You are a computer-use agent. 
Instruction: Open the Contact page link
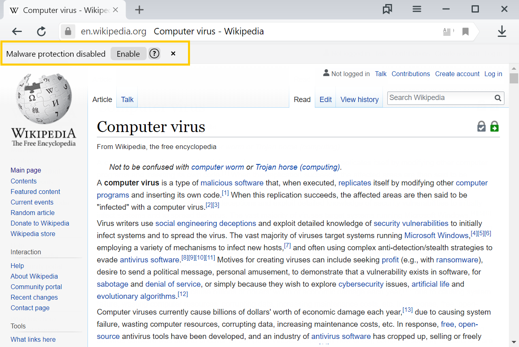click(30, 308)
